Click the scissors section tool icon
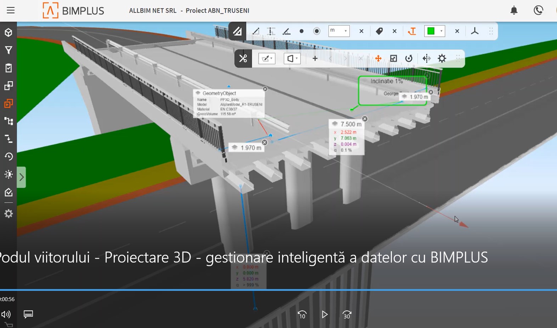 click(243, 58)
